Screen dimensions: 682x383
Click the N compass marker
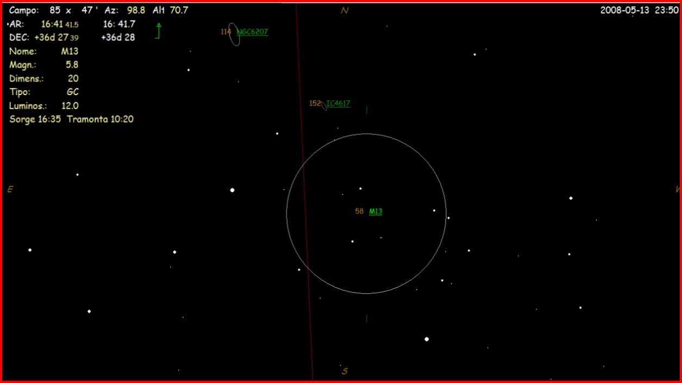click(344, 11)
